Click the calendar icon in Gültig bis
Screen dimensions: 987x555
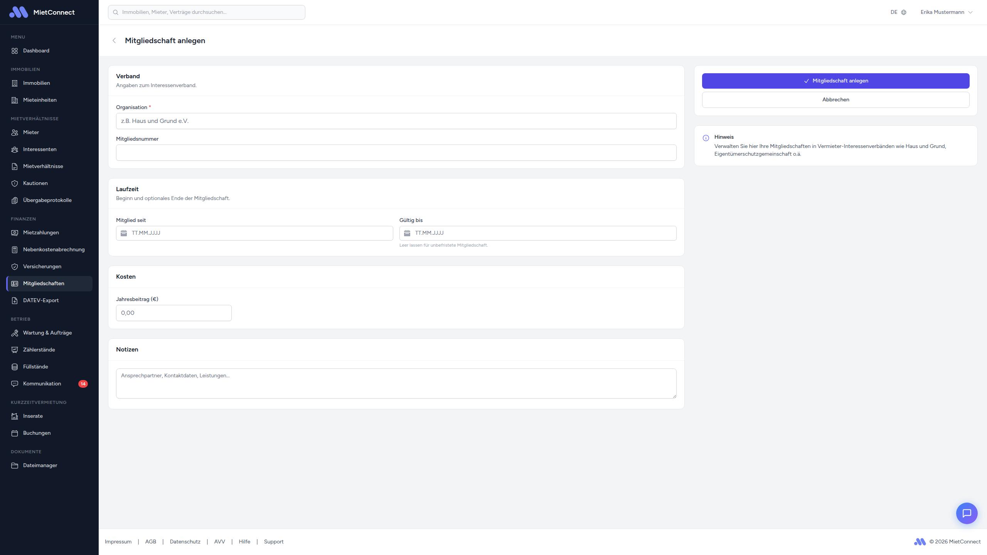tap(407, 233)
